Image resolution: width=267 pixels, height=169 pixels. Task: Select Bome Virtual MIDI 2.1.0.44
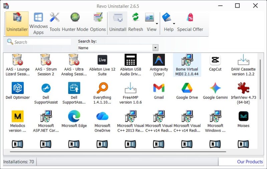click(x=187, y=65)
